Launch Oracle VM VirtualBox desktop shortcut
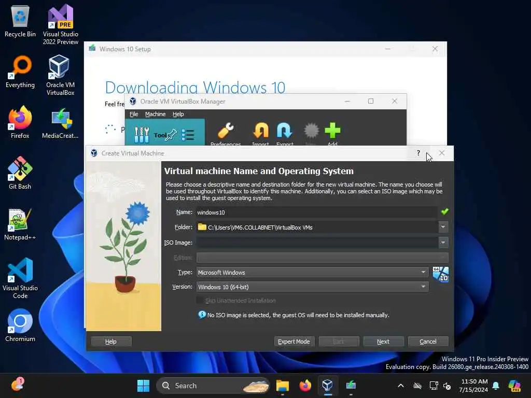Screen dimensions: 531x398 click(60, 76)
